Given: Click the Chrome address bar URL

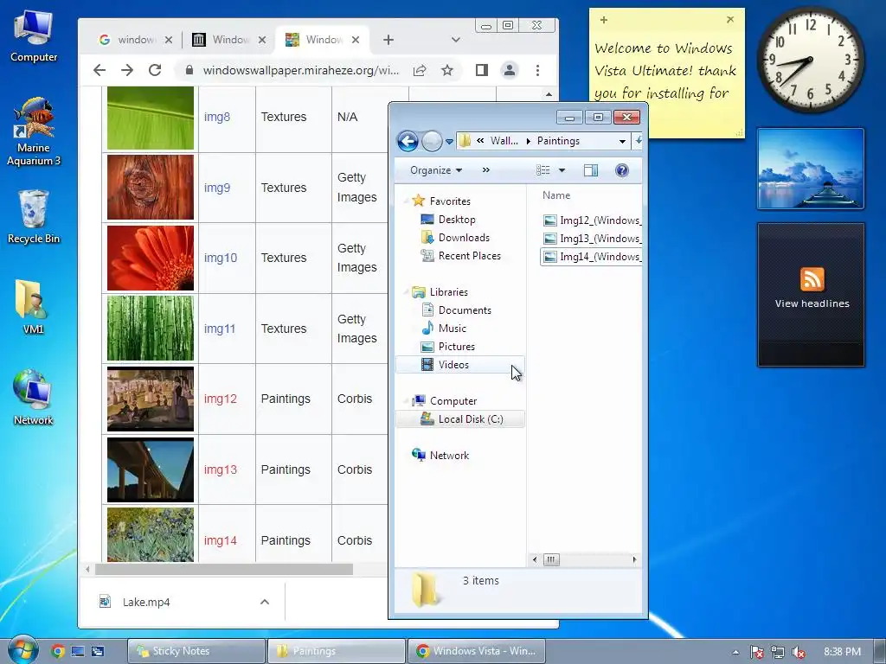Looking at the screenshot, I should click(300, 70).
